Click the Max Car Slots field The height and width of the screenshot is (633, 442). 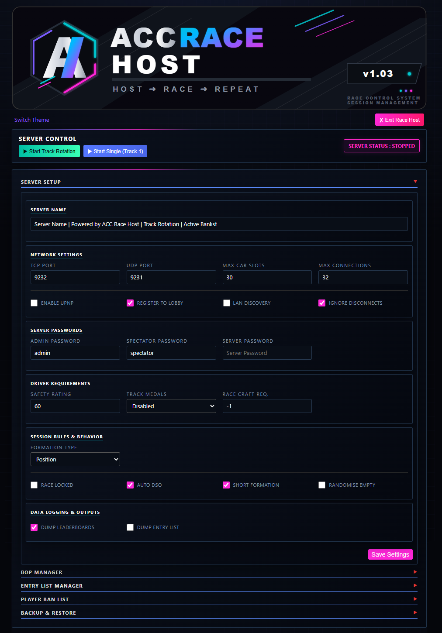click(267, 277)
